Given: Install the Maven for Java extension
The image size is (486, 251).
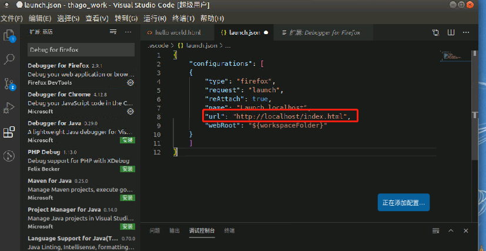Looking at the screenshot, I should [x=128, y=198].
